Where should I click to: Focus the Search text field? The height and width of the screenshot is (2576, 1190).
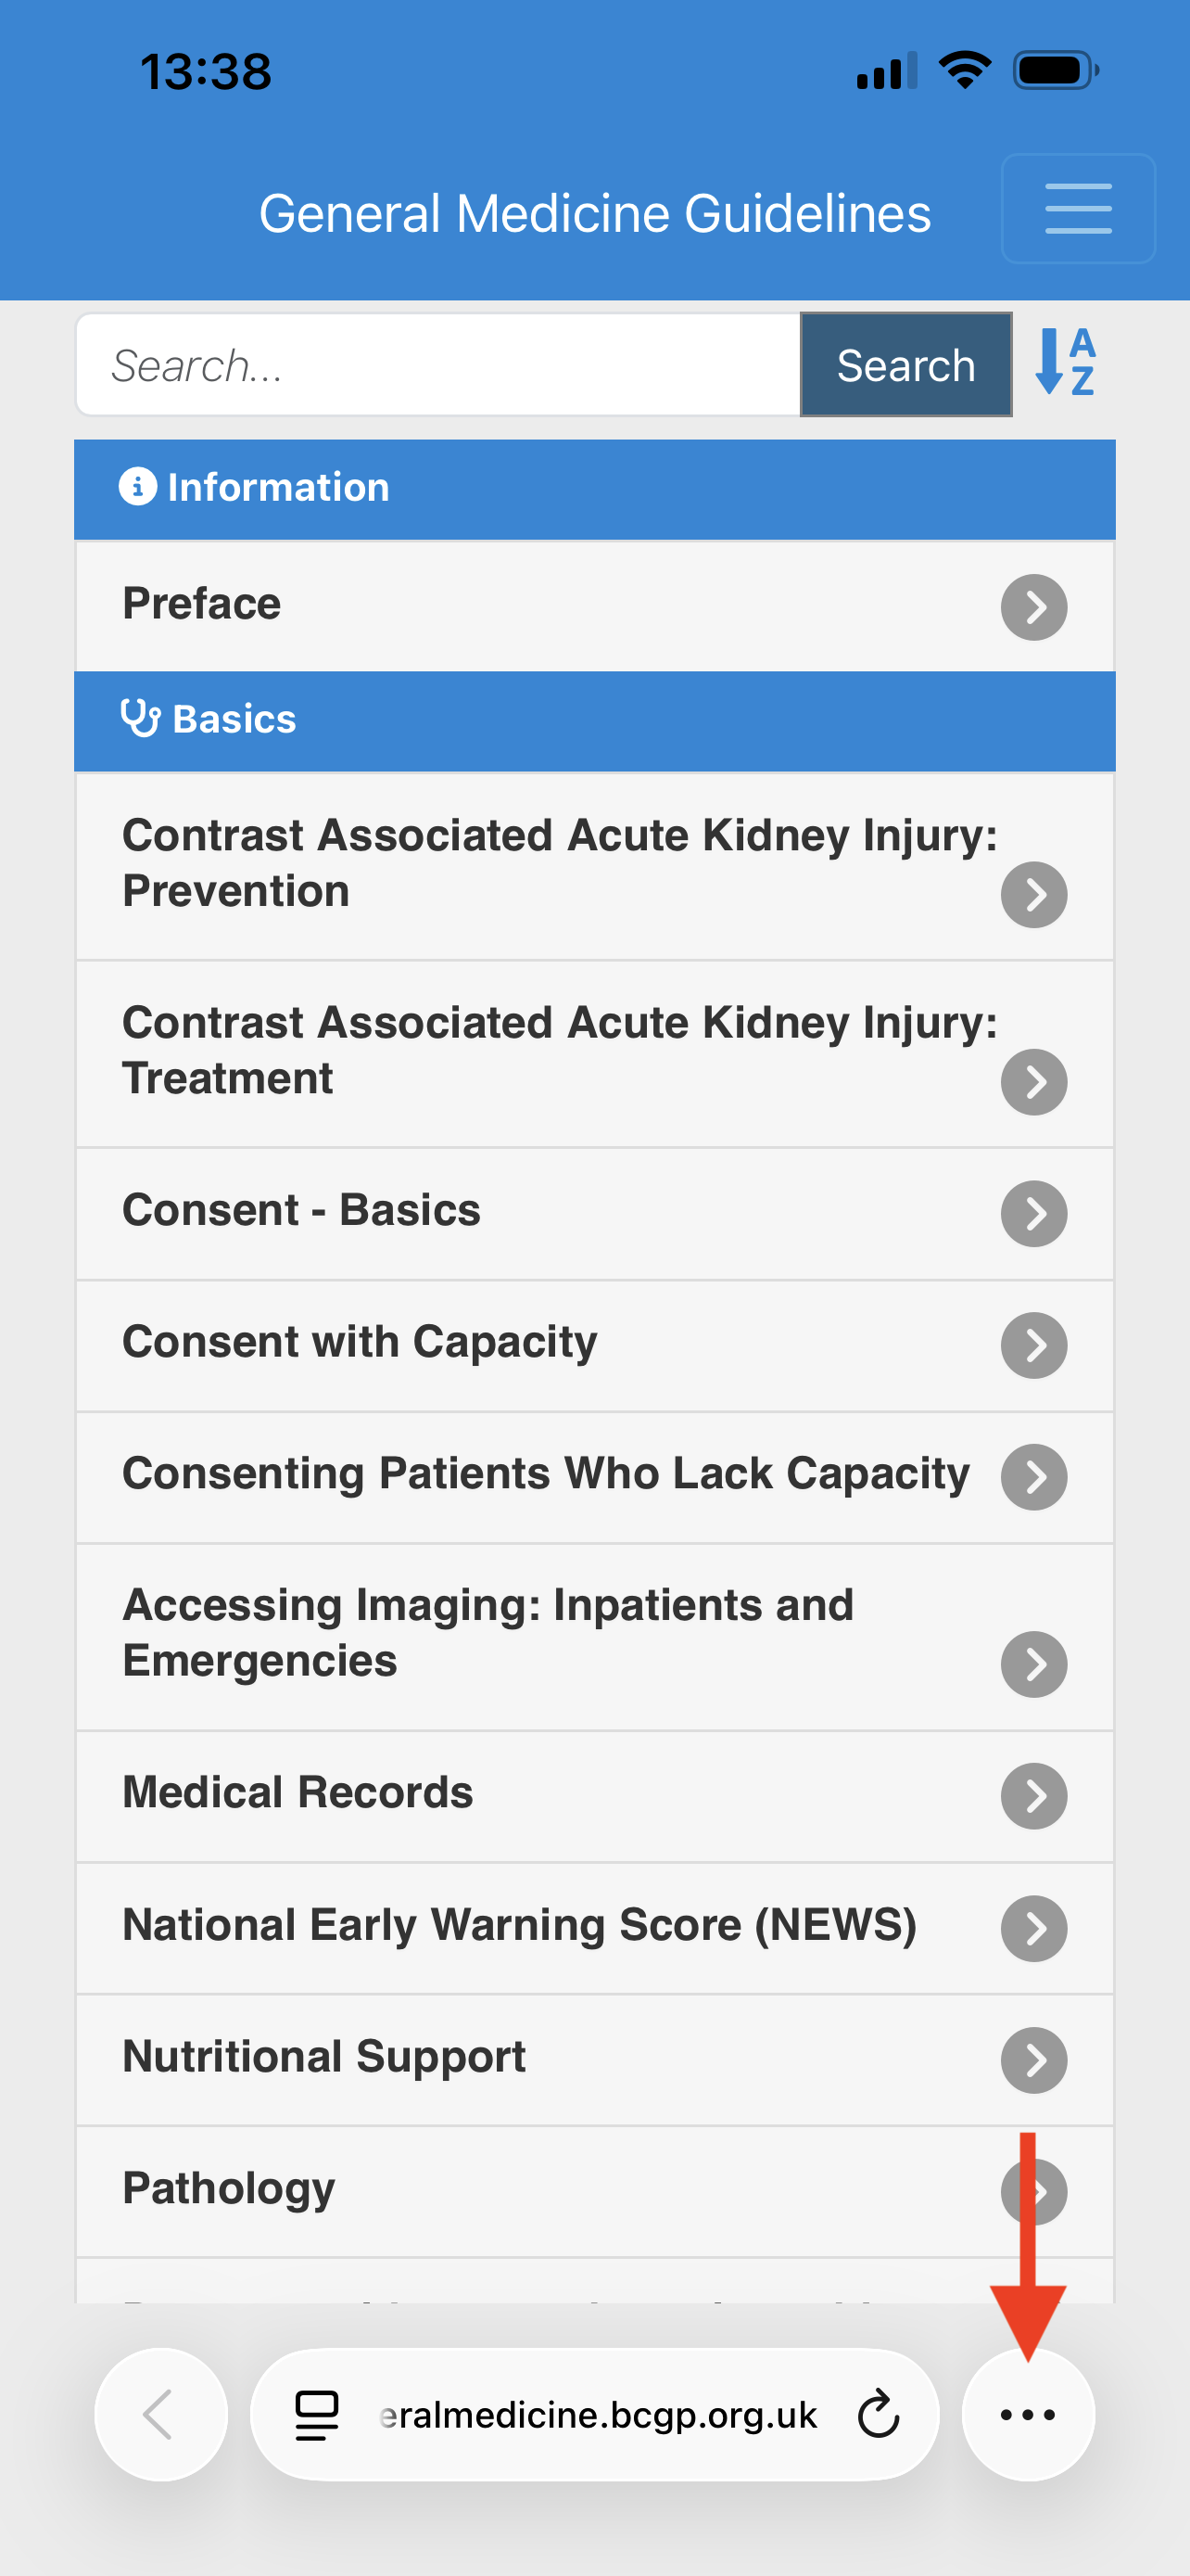coord(437,364)
